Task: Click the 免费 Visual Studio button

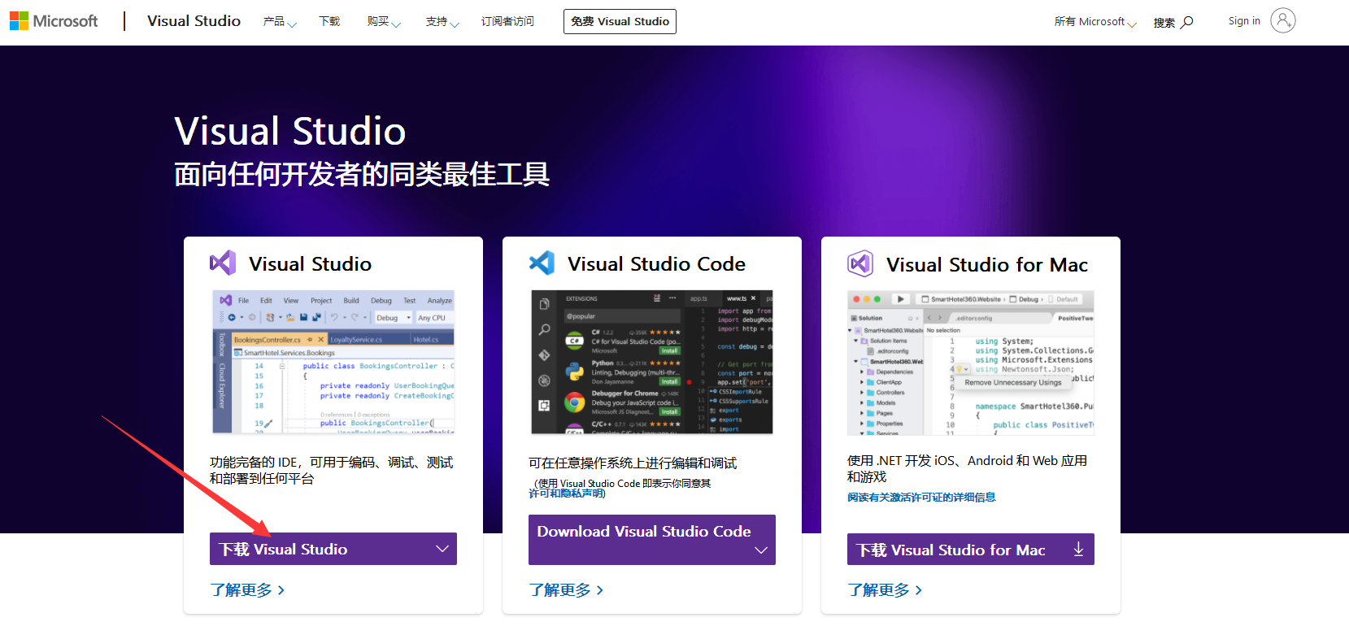Action: tap(620, 22)
